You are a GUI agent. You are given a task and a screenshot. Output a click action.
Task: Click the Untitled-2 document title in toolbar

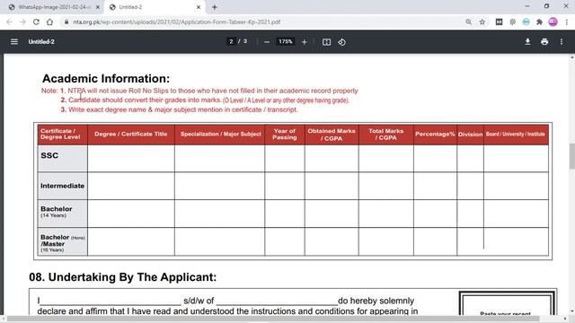click(41, 42)
